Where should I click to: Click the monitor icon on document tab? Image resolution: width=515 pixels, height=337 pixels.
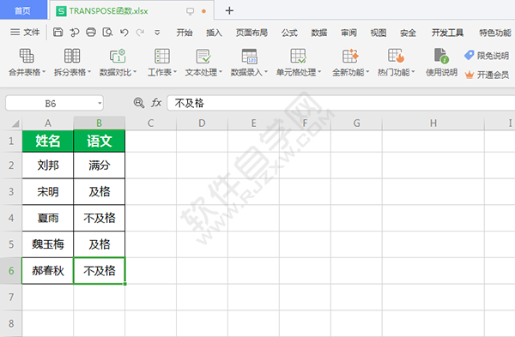(x=191, y=11)
